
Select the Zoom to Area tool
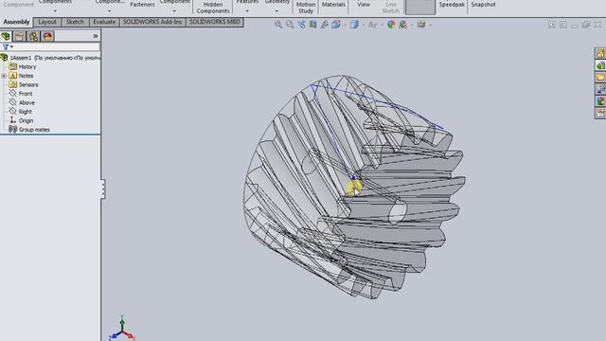point(290,25)
